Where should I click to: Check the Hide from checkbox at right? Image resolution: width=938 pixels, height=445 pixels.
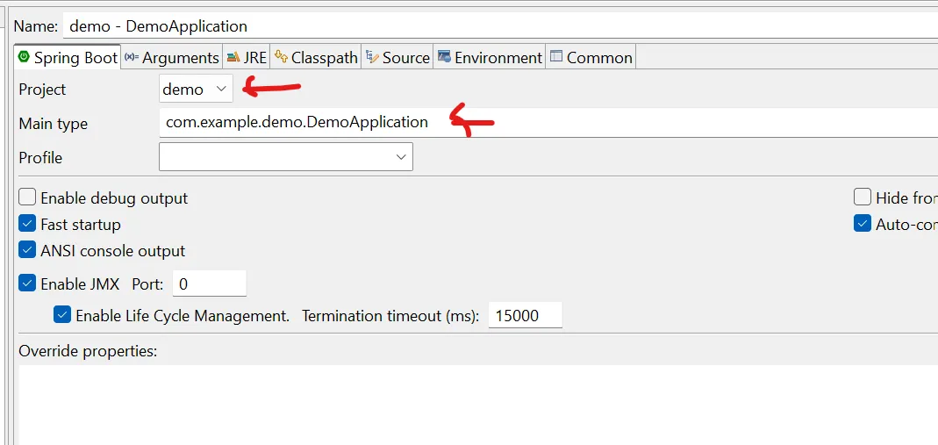pyautogui.click(x=862, y=197)
